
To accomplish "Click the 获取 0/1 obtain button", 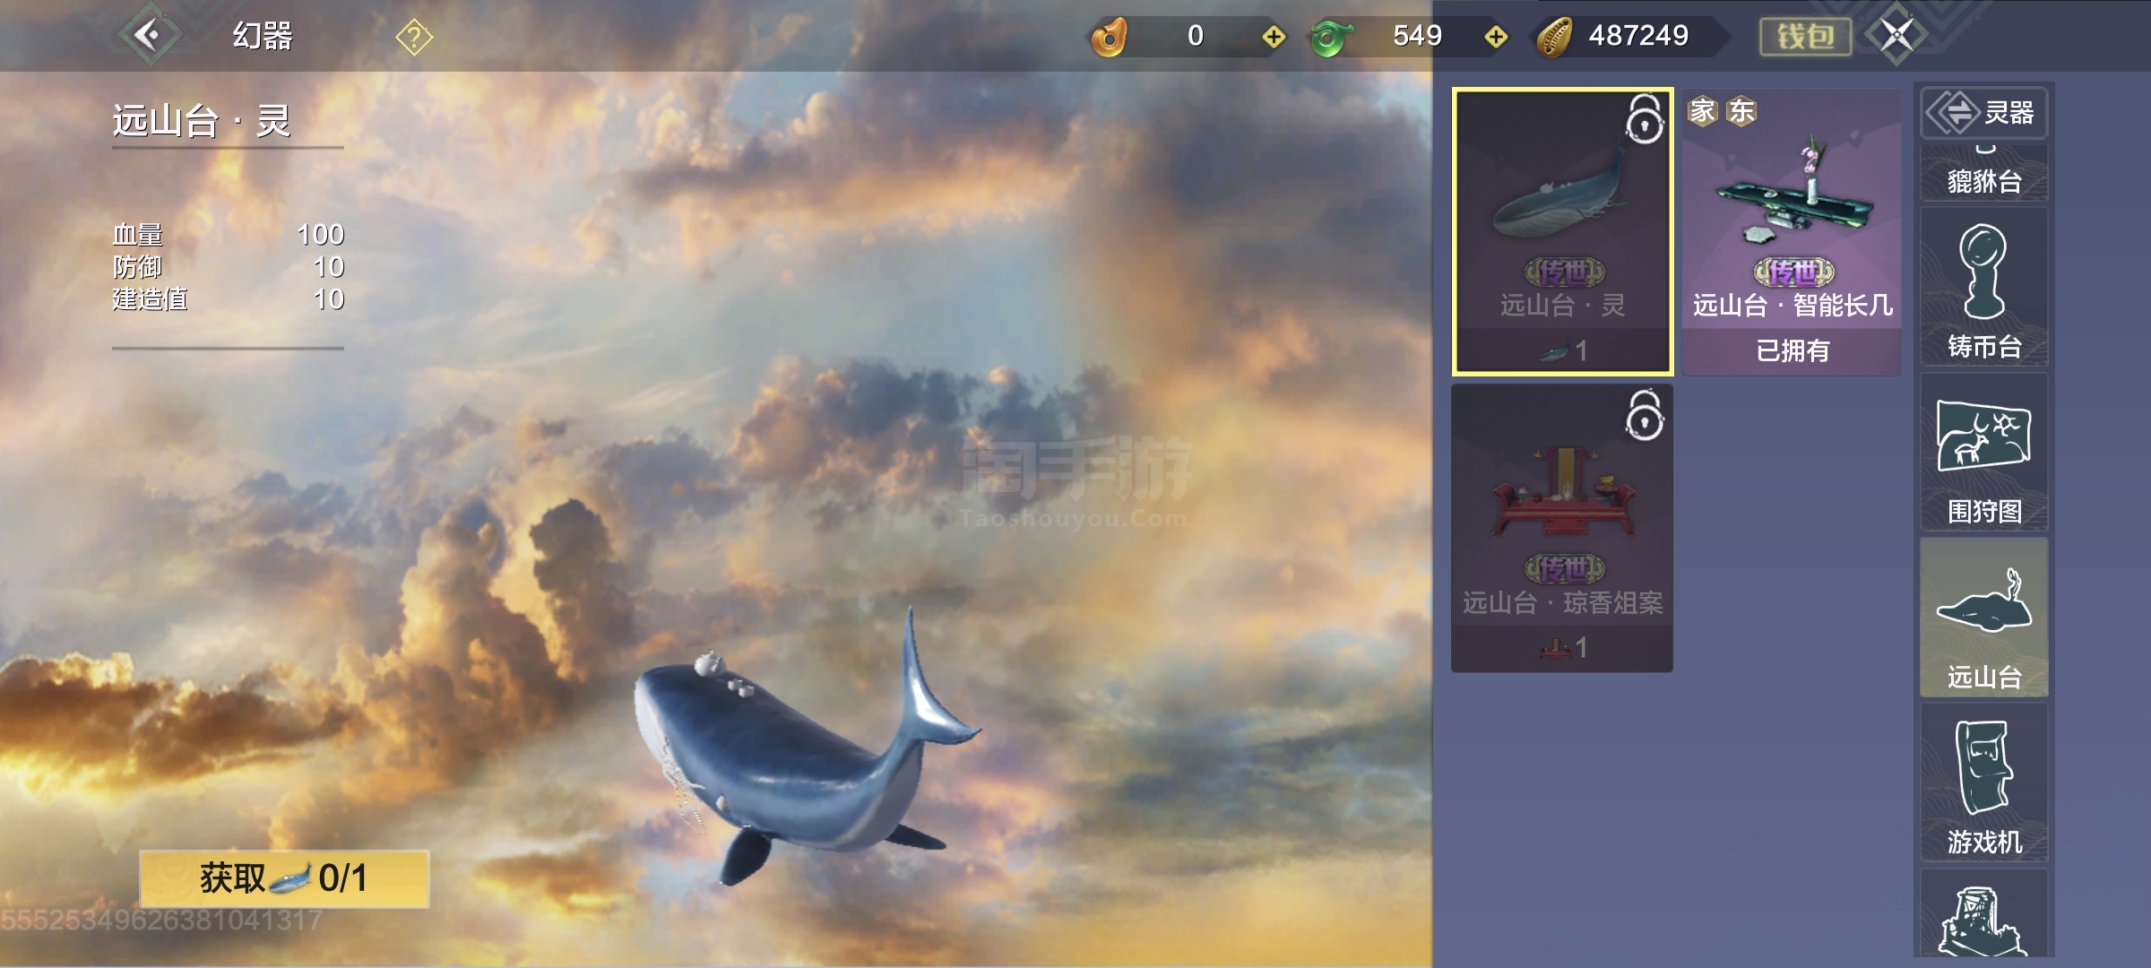I will 284,878.
